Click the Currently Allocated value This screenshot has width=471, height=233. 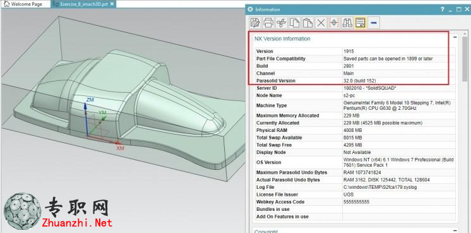(x=383, y=122)
